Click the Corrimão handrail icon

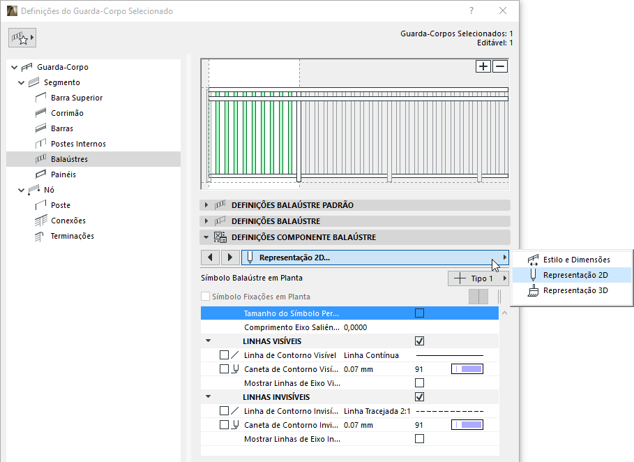41,113
